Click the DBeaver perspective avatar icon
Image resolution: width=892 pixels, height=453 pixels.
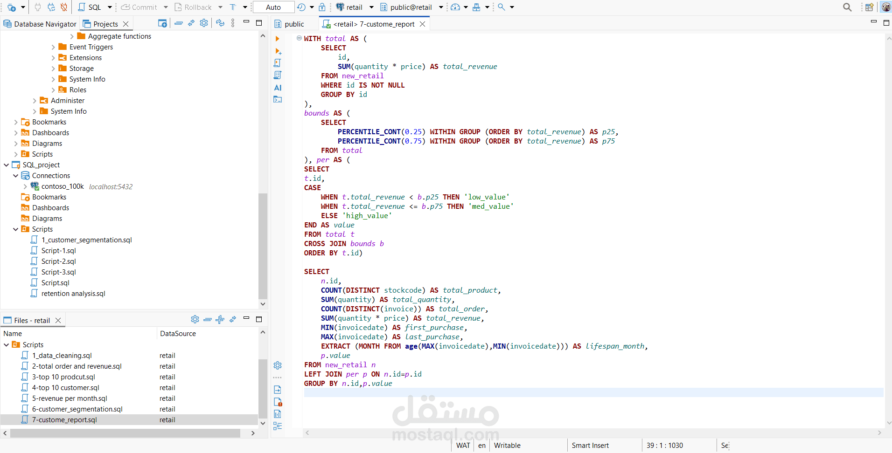tap(886, 7)
